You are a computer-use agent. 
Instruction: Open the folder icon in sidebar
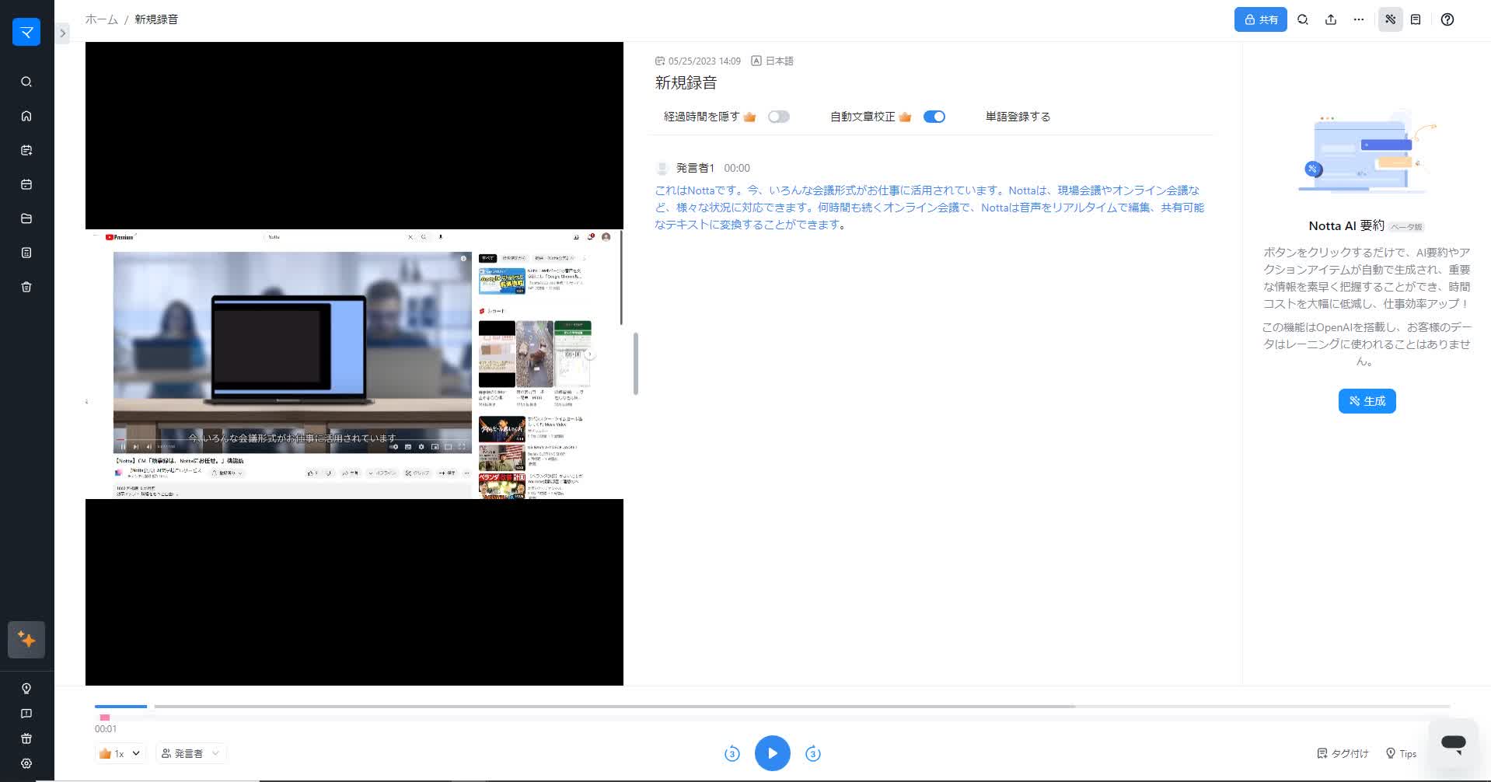(x=26, y=218)
